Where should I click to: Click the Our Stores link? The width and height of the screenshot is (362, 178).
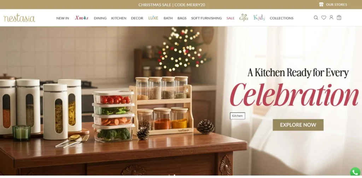pyautogui.click(x=337, y=4)
